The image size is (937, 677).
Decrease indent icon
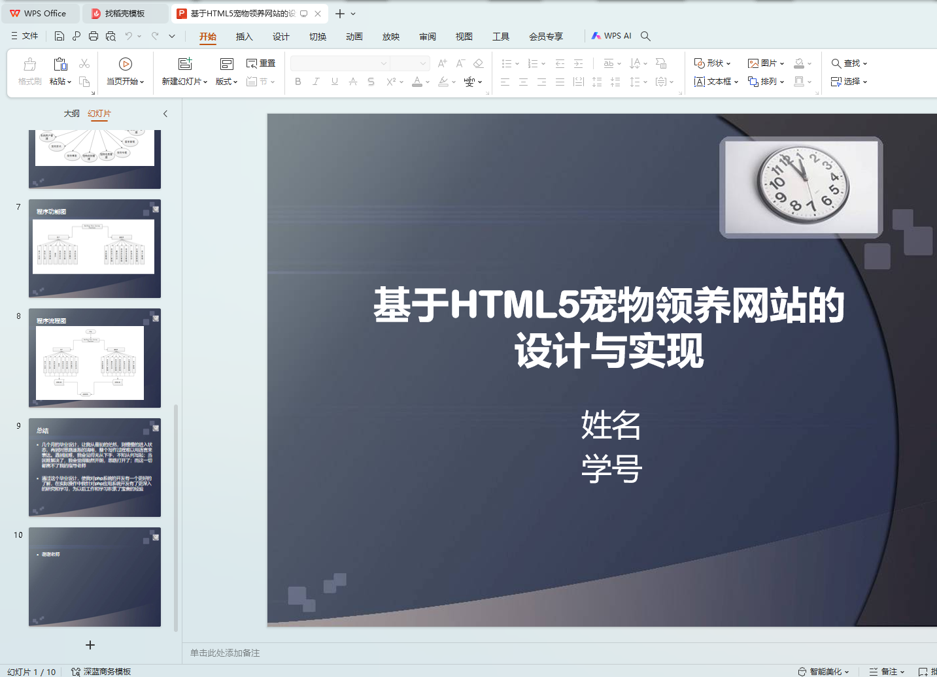point(560,63)
